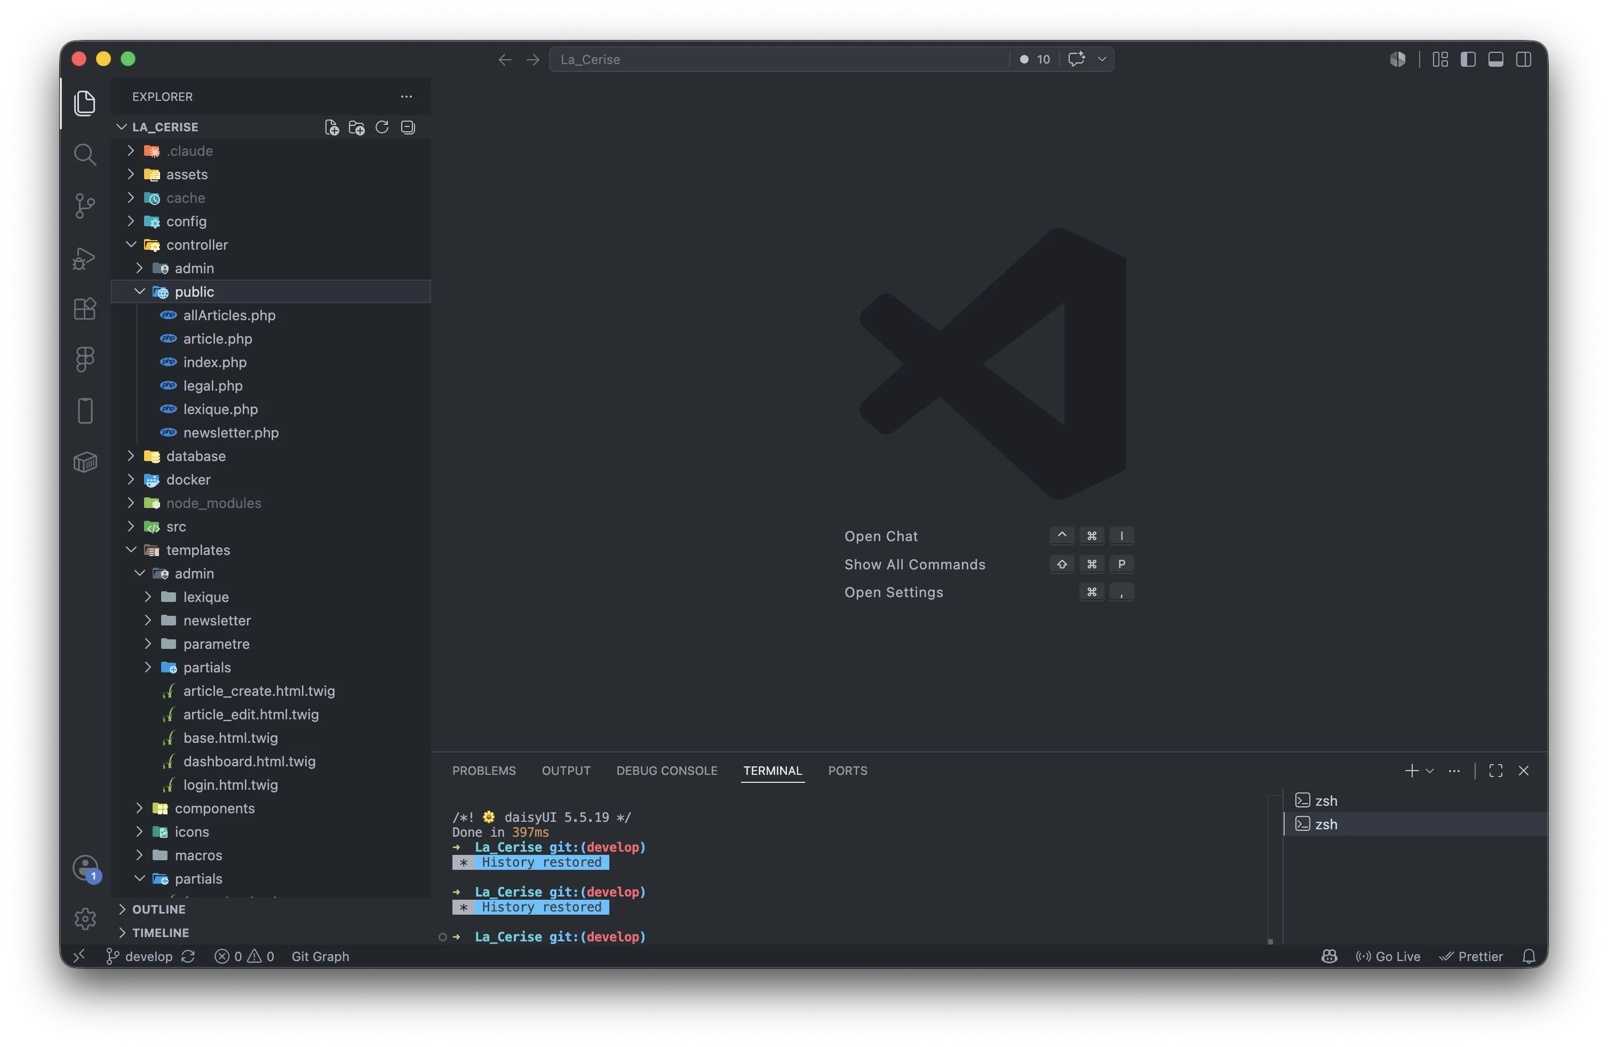Open the Explorer view in activity bar
This screenshot has height=1047, width=1608.
coord(84,103)
